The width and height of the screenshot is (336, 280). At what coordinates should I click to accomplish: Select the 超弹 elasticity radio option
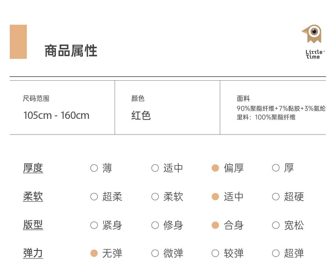point(276,254)
